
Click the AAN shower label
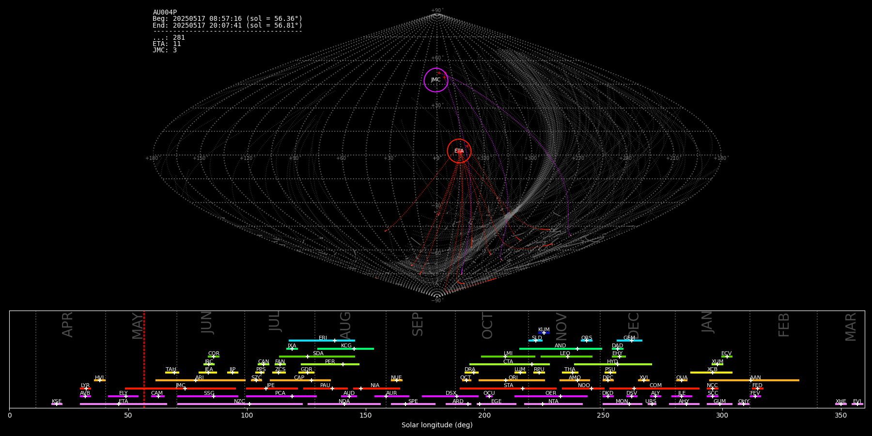coord(755,378)
